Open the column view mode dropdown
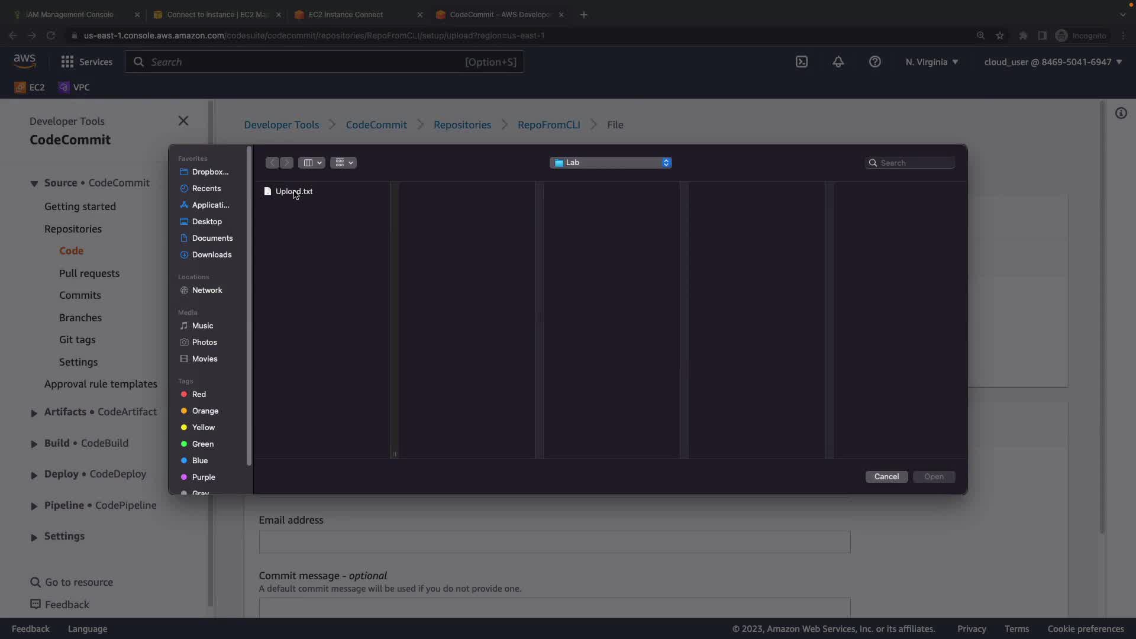This screenshot has width=1136, height=639. tap(311, 162)
